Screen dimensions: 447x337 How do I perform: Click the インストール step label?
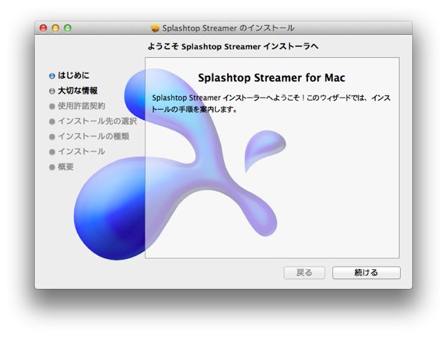coord(82,151)
